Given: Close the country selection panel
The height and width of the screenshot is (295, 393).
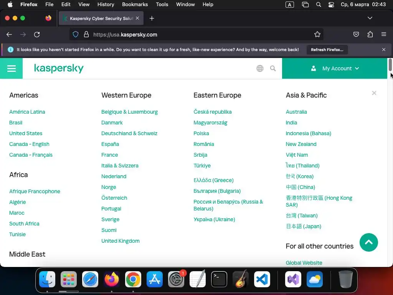Looking at the screenshot, I should click(x=374, y=93).
